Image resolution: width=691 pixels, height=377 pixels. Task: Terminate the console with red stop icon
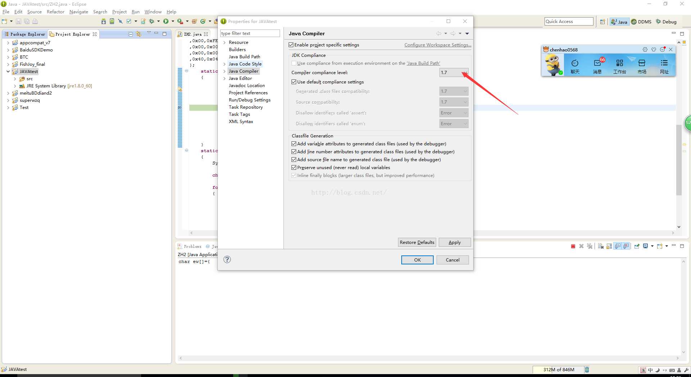coord(573,246)
